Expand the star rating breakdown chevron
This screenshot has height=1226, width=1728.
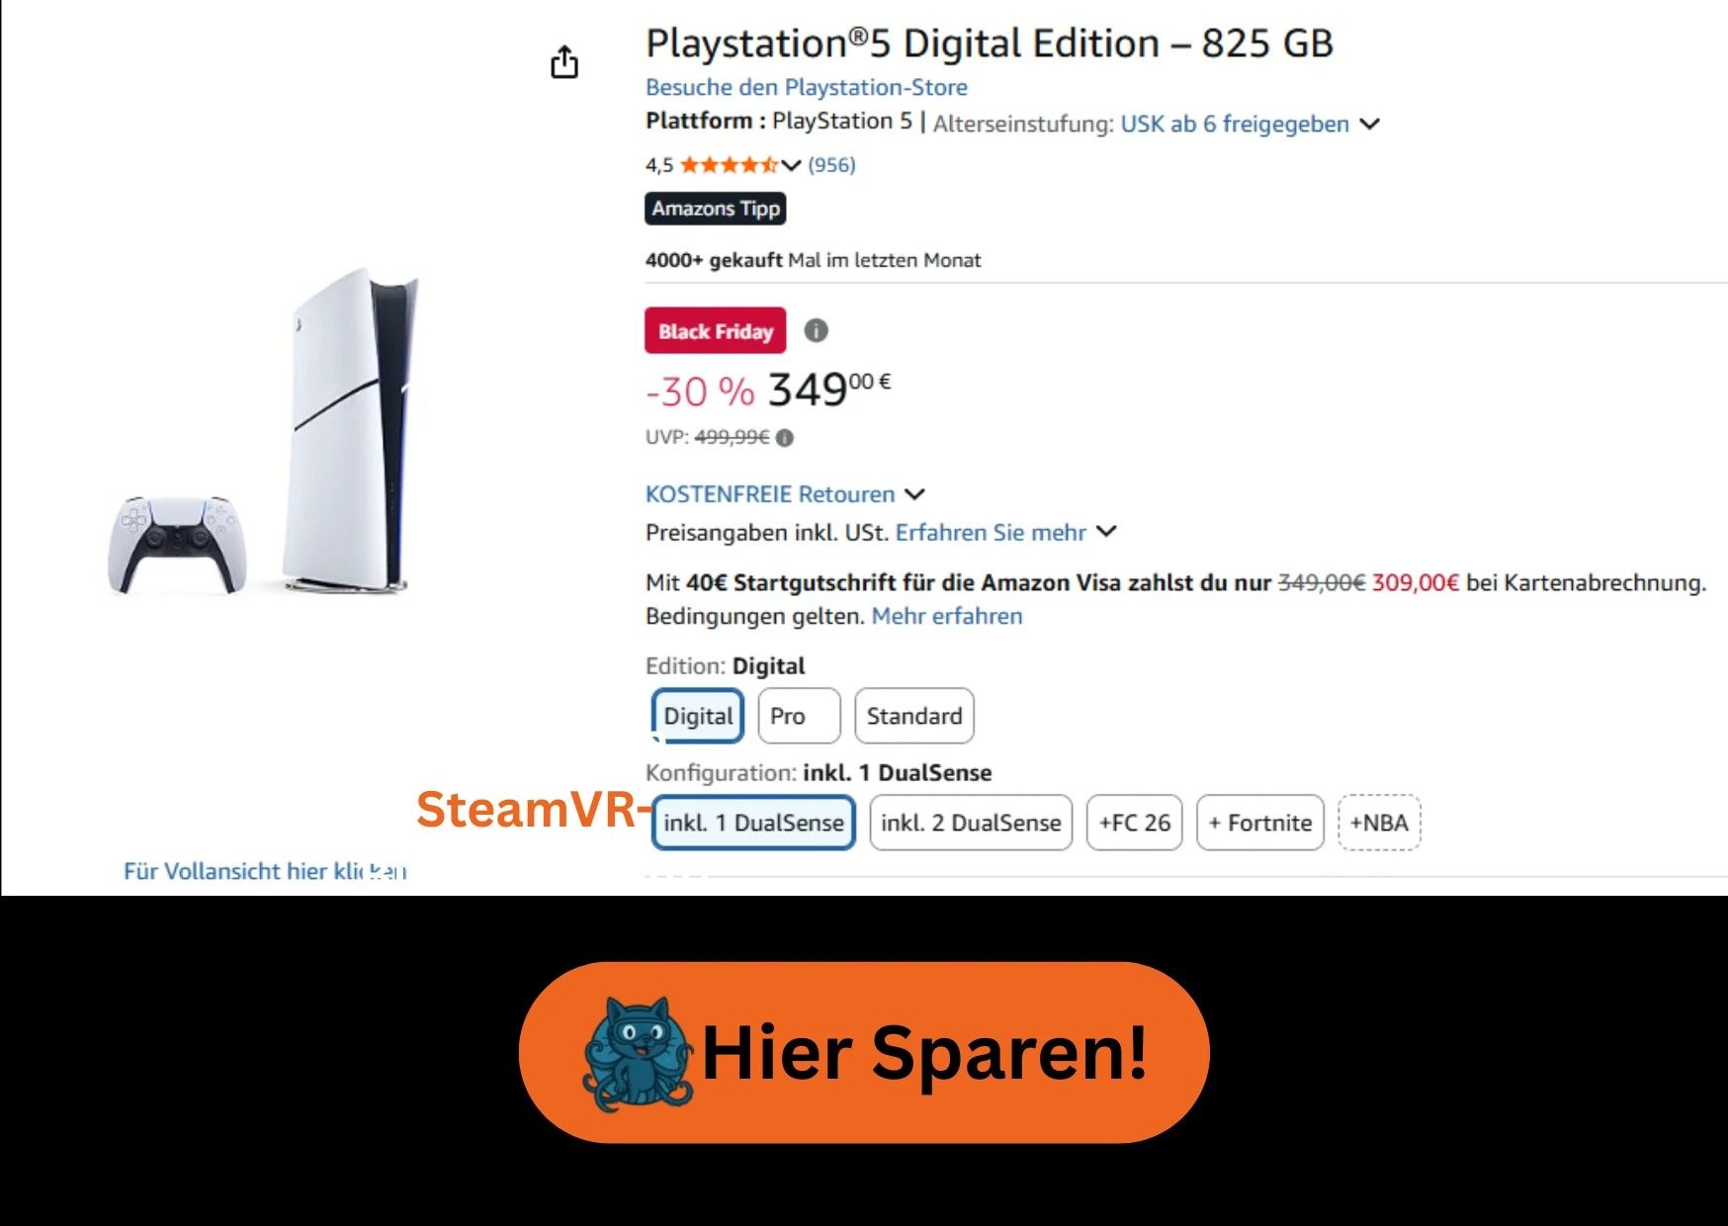(791, 165)
